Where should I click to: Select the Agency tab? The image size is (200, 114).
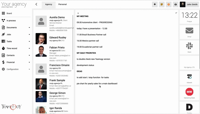[x=48, y=4]
